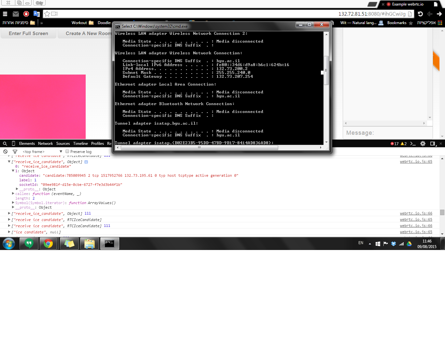Click the wireless signal tray icon

tap(401, 243)
